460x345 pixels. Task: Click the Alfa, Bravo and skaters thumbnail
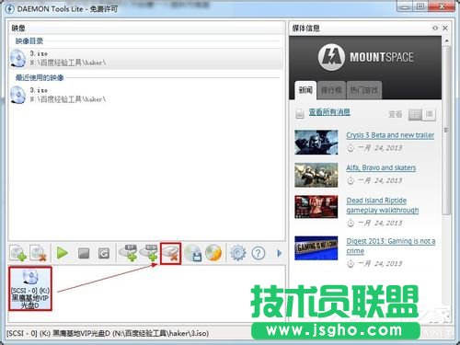click(x=316, y=175)
